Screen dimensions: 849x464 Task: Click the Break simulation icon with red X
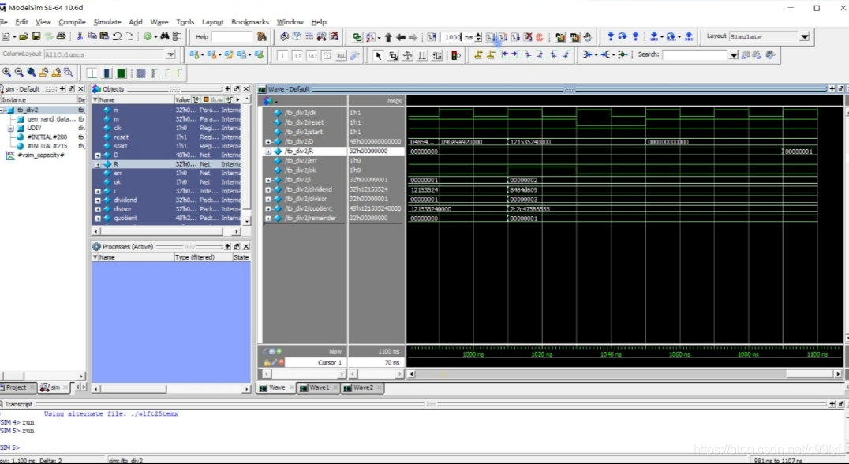528,37
